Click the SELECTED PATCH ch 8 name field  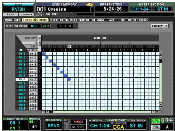tap(46, 26)
